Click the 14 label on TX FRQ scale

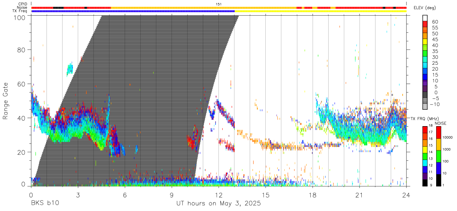[431, 153]
